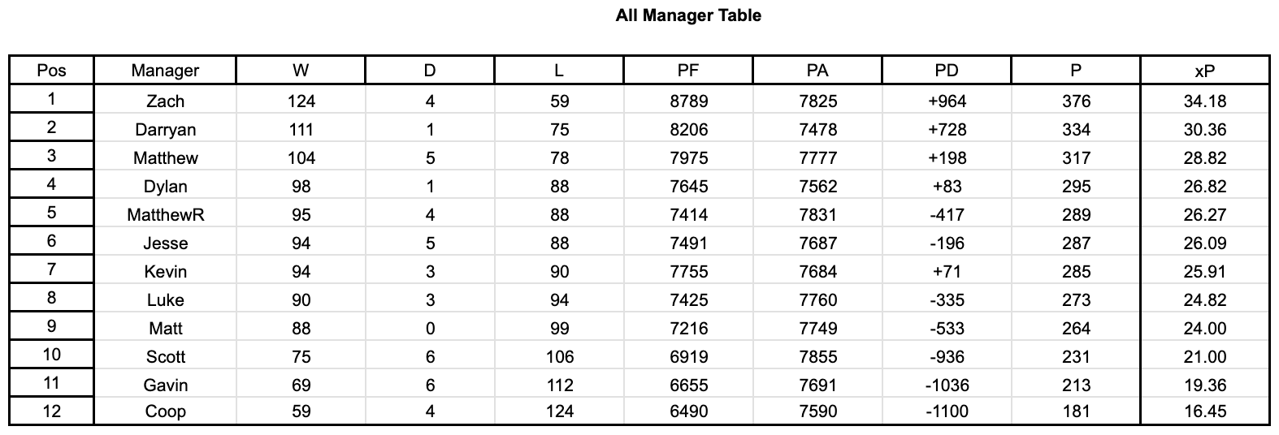Click Dylan's 295 points cell

point(1076,187)
